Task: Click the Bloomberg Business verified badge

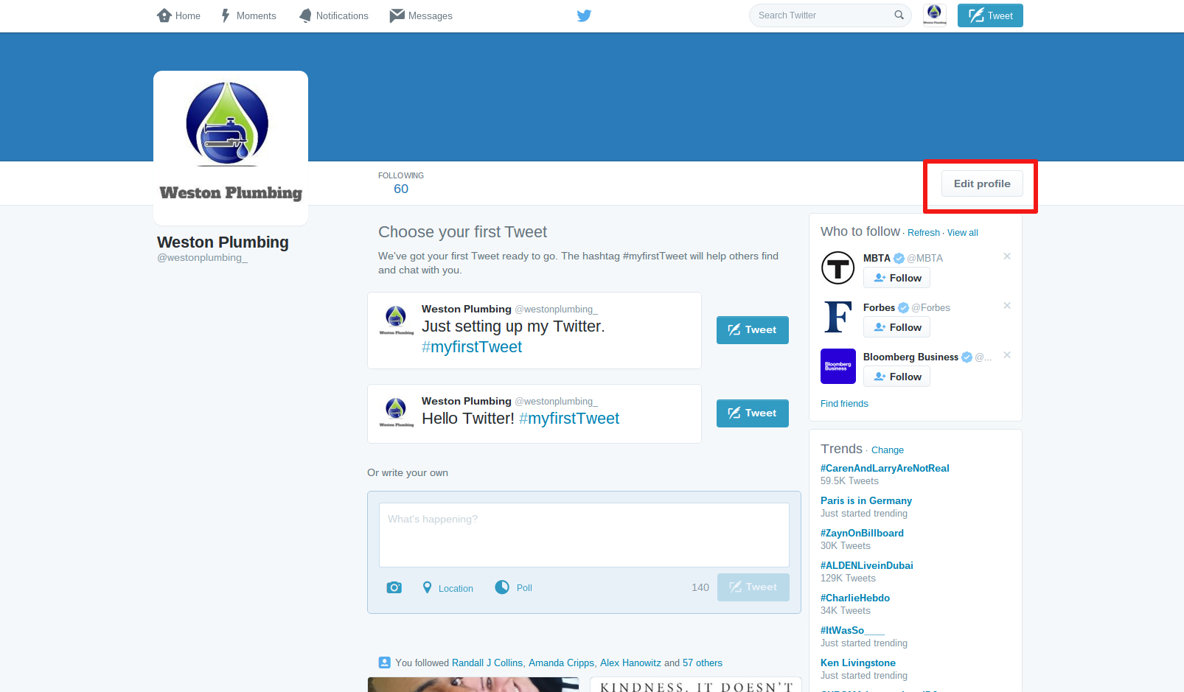Action: click(967, 357)
